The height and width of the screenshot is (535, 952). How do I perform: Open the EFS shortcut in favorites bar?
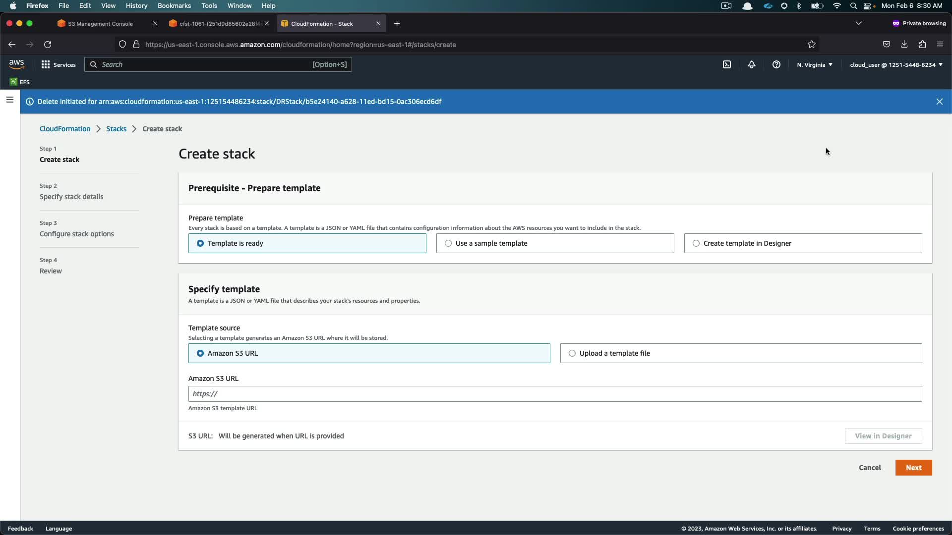20,82
